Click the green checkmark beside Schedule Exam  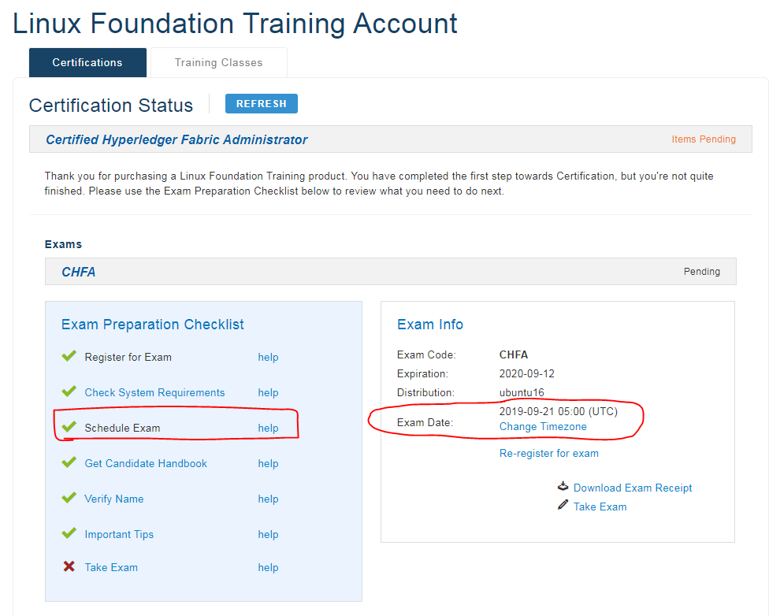point(69,426)
